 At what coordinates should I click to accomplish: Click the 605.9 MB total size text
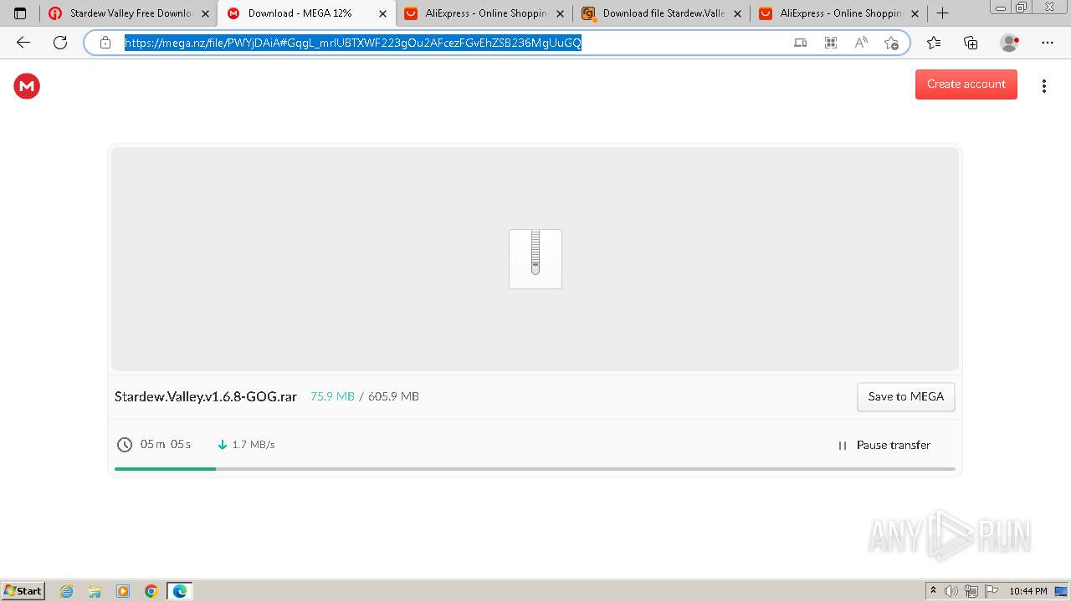coord(393,396)
